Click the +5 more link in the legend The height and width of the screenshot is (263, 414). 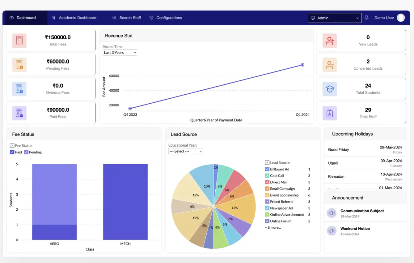[273, 227]
